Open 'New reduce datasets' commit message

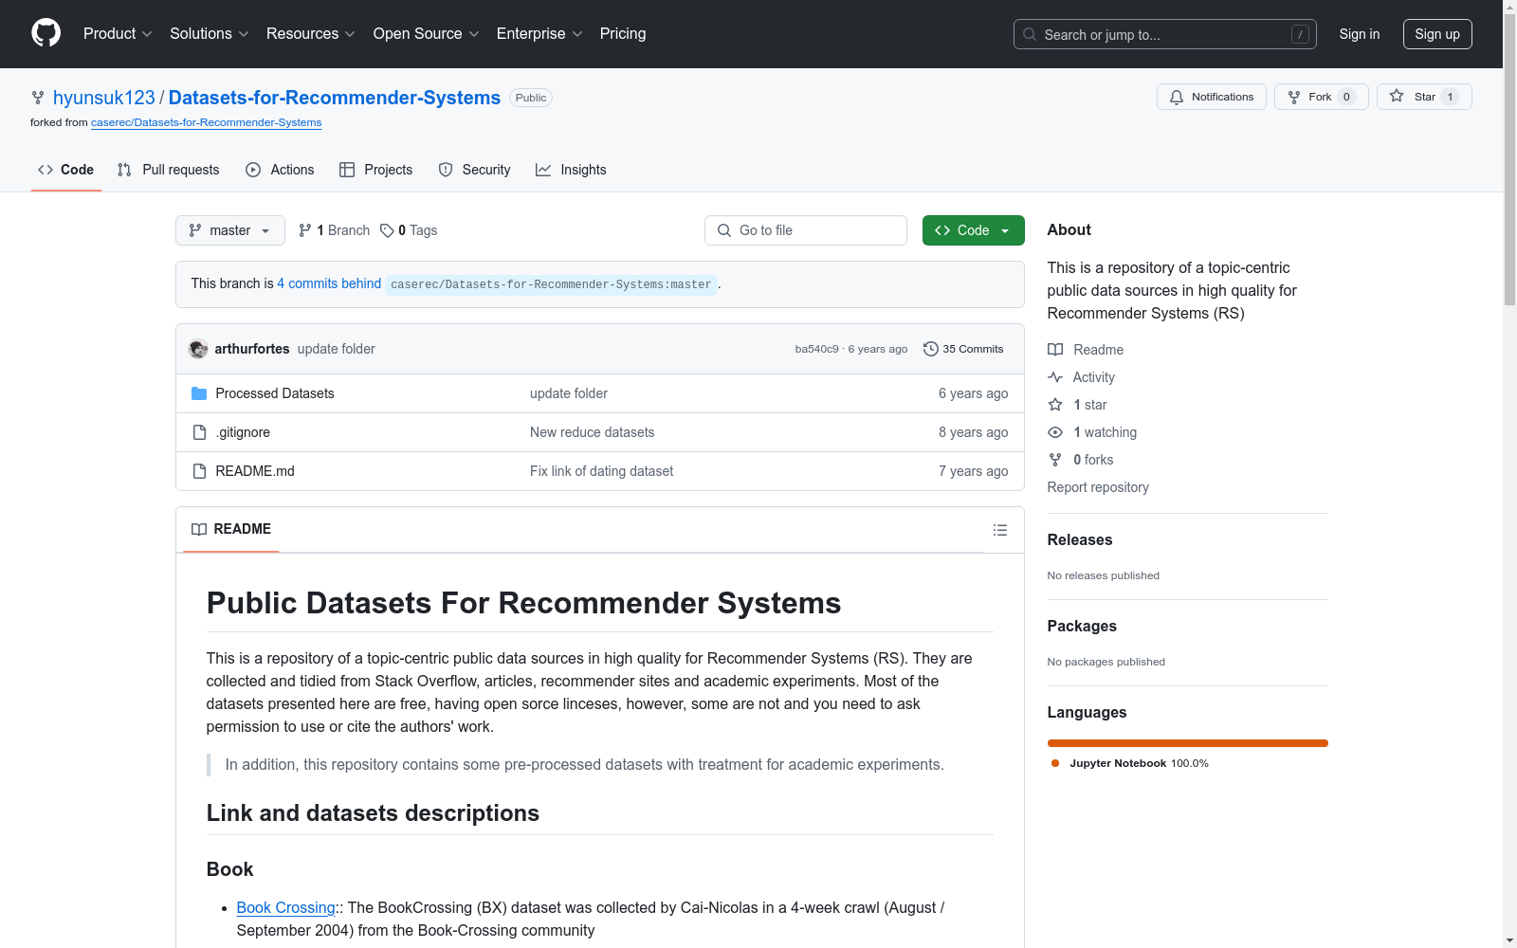(x=593, y=432)
